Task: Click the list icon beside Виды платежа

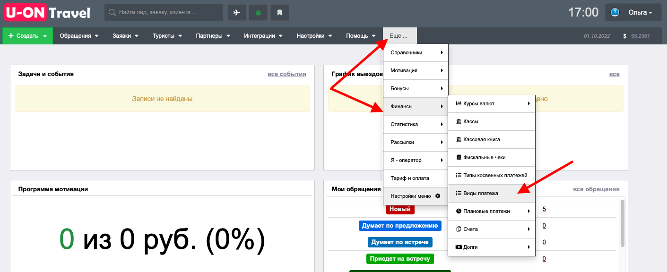Action: click(x=459, y=193)
